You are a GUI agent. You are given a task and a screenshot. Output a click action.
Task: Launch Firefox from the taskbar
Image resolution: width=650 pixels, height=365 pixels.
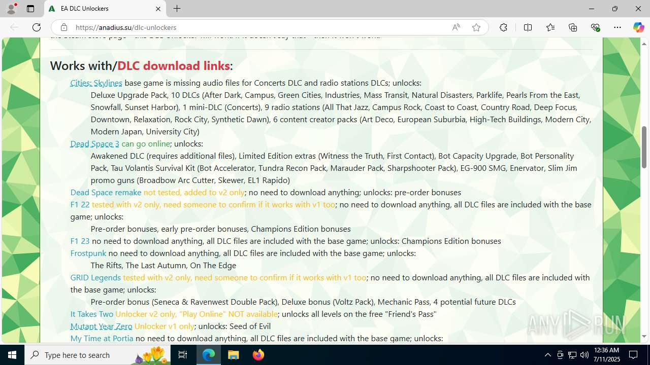258,355
